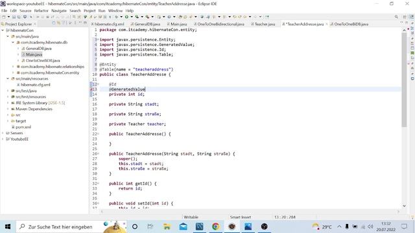Close the Project Explorer view
Screen dimensions: 415x233
click(x=34, y=24)
